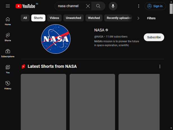Open NASA's mission description text
The height and width of the screenshot is (130, 173).
[117, 43]
